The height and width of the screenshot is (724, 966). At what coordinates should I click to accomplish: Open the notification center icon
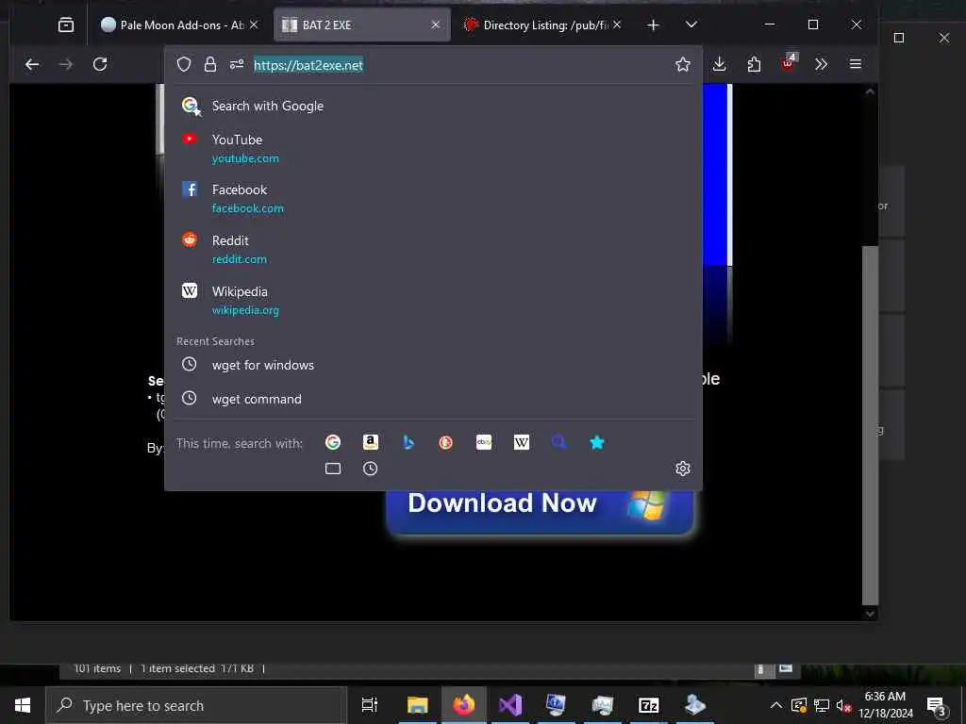click(937, 705)
